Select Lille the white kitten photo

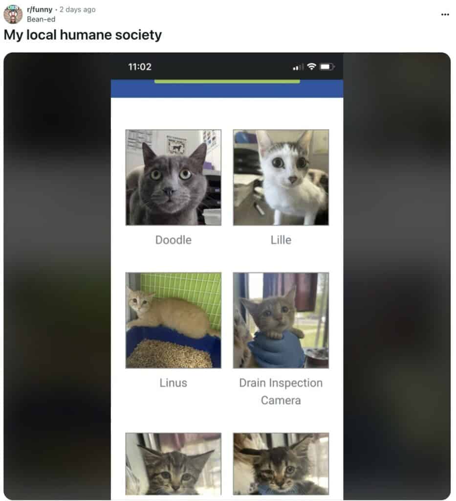coord(281,177)
